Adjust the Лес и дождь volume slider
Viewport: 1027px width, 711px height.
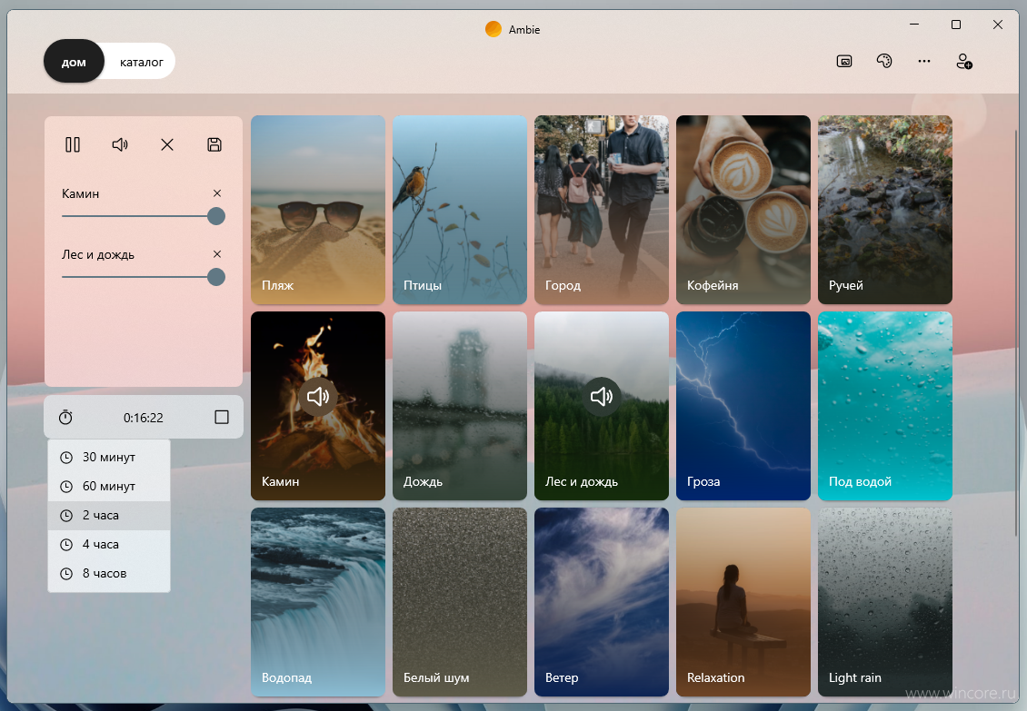144,277
